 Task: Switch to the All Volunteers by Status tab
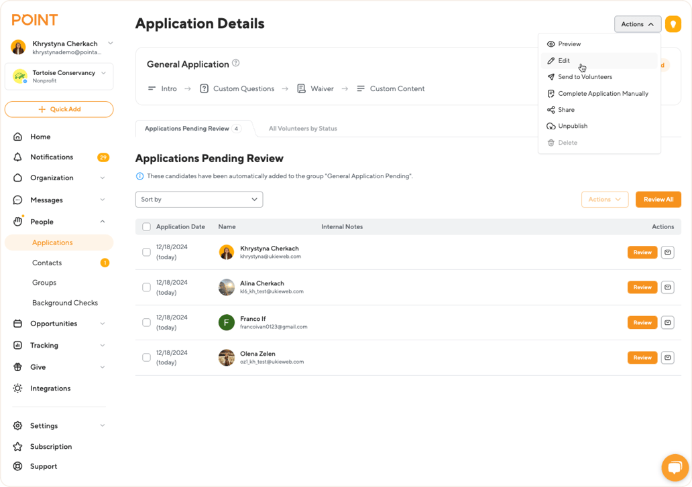pos(302,128)
